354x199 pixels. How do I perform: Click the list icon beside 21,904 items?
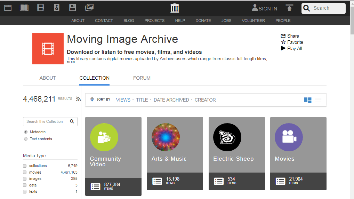[280, 181]
